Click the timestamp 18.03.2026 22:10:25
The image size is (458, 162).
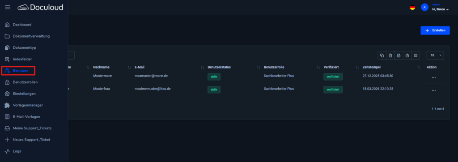[x=377, y=89]
